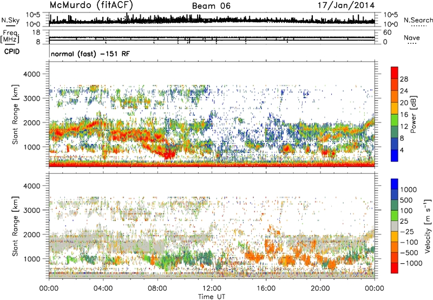Pick the gray segment of the velocity colorbar
The width and height of the screenshot is (433, 300).
coord(395,226)
